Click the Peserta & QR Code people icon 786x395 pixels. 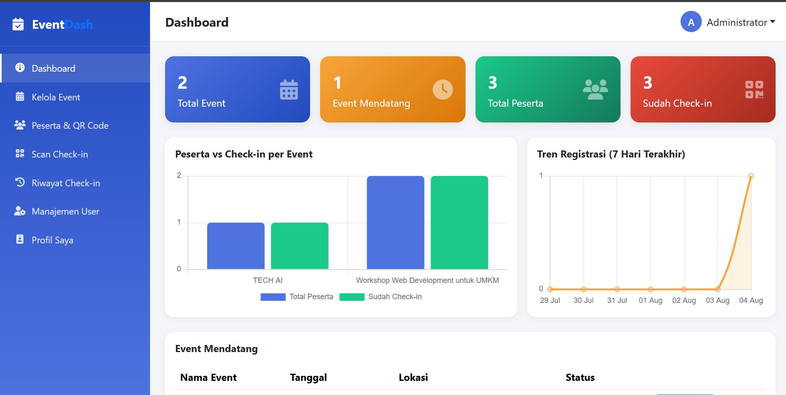coord(20,125)
